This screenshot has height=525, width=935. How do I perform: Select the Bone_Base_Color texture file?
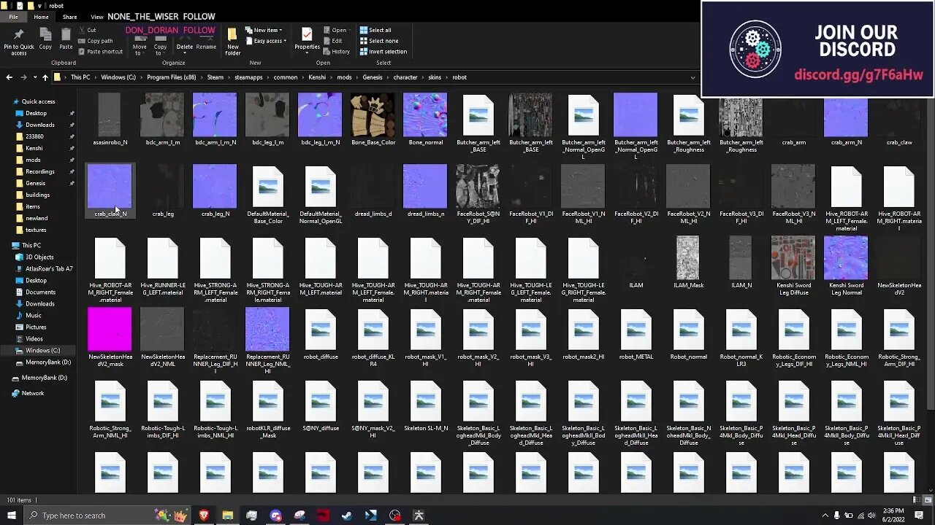coord(373,120)
